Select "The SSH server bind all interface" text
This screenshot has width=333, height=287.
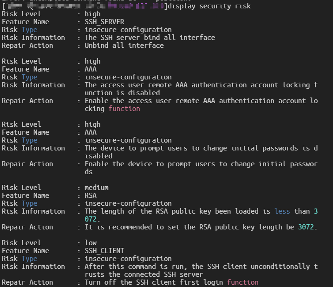coord(150,38)
